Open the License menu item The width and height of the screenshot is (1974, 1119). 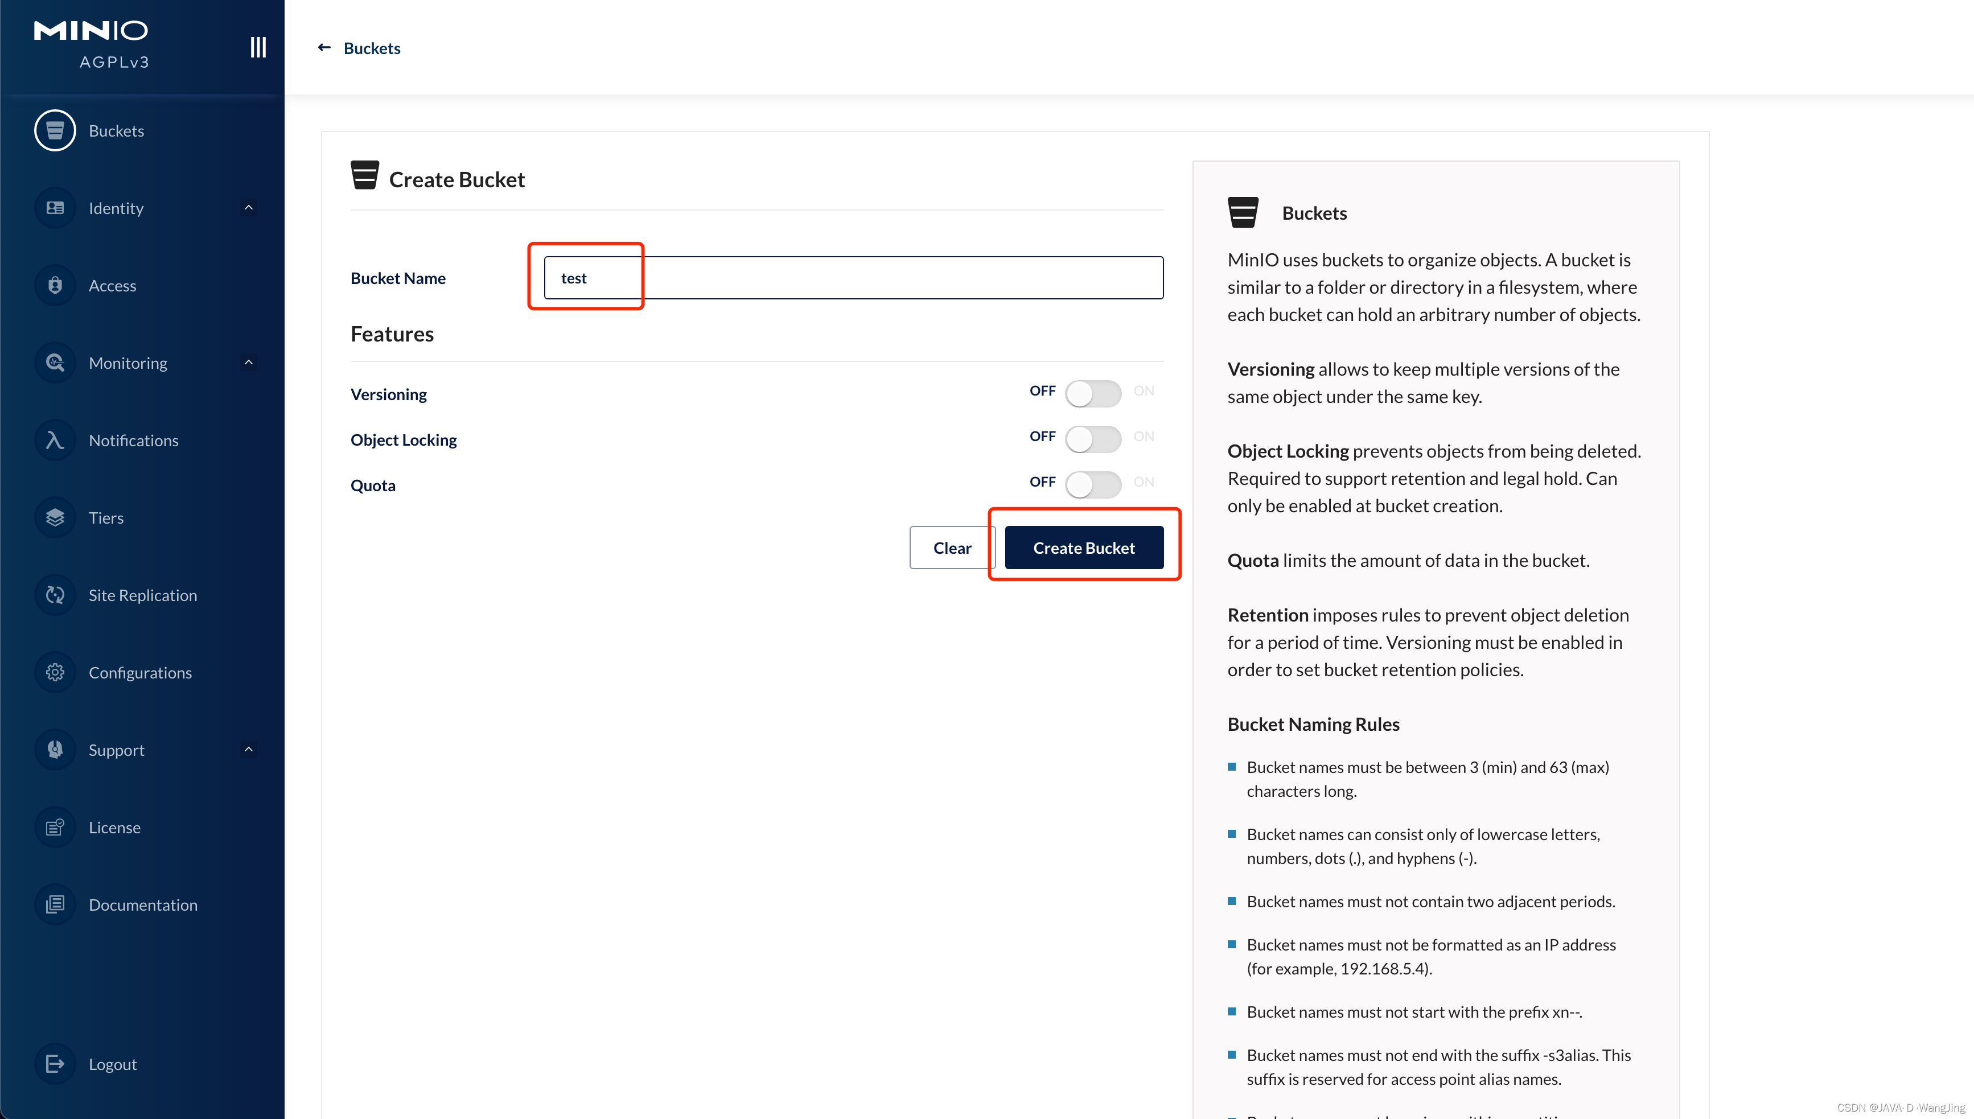tap(114, 827)
